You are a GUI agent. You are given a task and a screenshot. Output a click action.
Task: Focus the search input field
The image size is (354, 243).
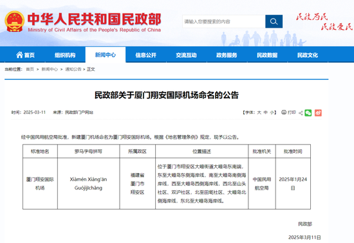[x=224, y=21]
